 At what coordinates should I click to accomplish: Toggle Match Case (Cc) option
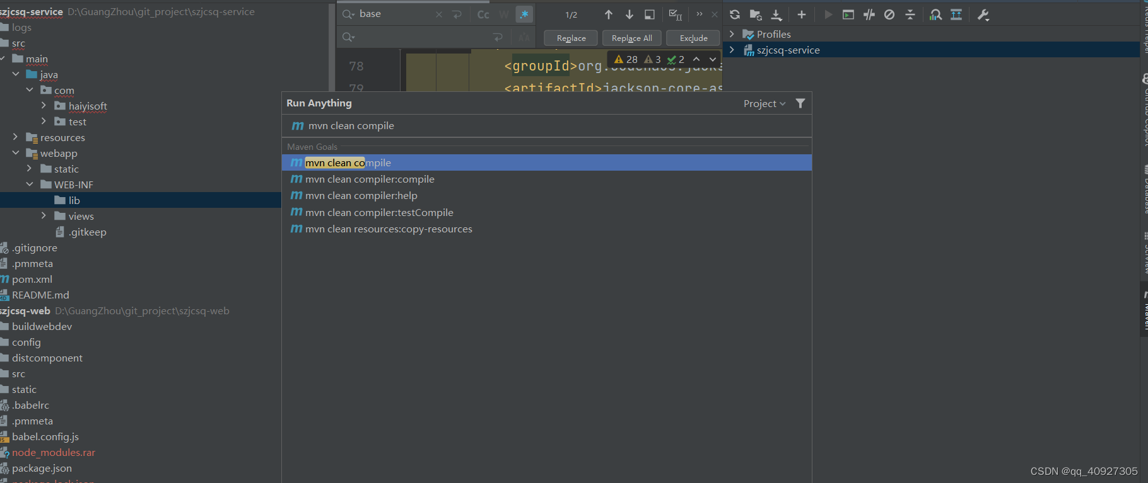483,14
